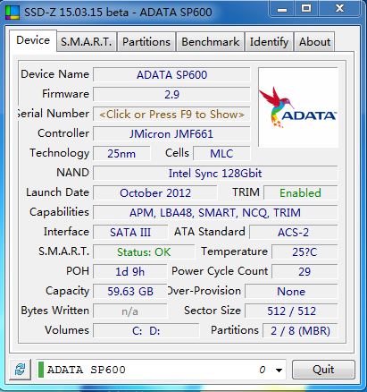Image resolution: width=367 pixels, height=392 pixels.
Task: Click the Firmware value 2.9
Action: 171,95
